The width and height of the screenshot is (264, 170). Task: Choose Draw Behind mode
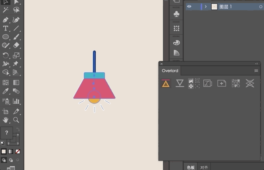click(x=11, y=160)
